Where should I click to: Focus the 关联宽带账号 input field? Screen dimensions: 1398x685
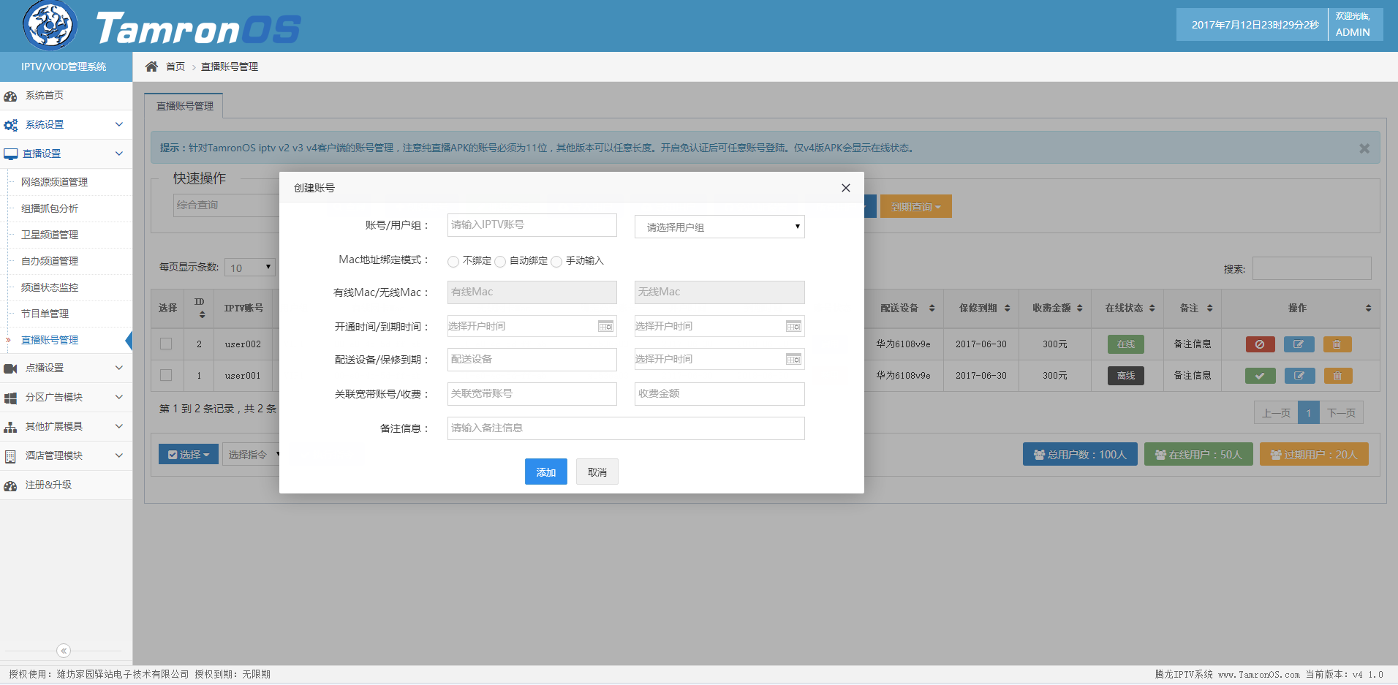click(532, 394)
